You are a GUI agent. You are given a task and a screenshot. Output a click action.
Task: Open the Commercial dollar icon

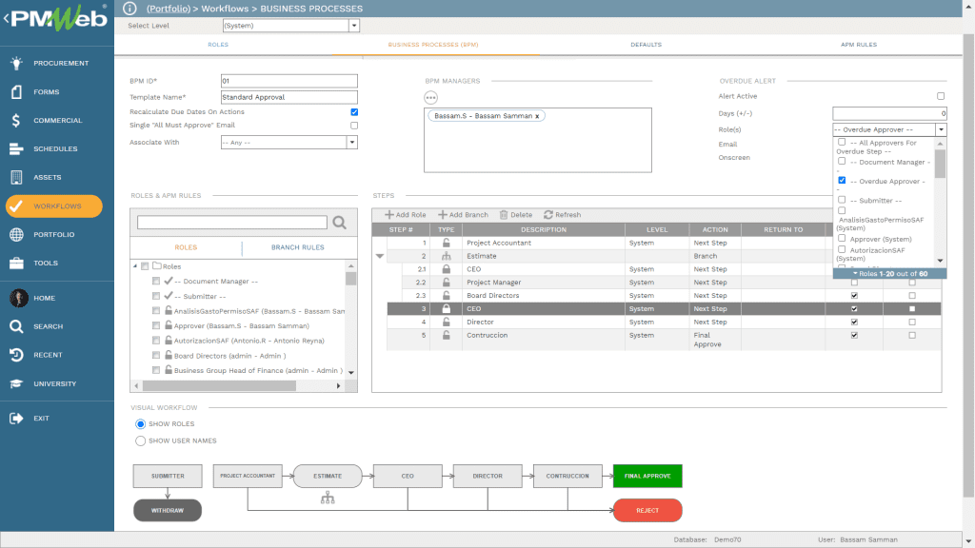(16, 120)
